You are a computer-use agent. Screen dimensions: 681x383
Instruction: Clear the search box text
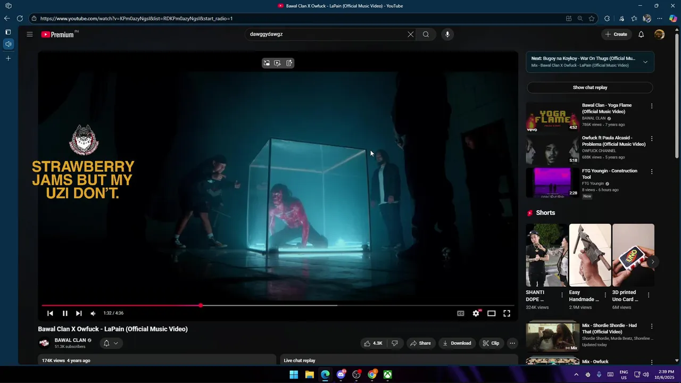click(x=410, y=34)
